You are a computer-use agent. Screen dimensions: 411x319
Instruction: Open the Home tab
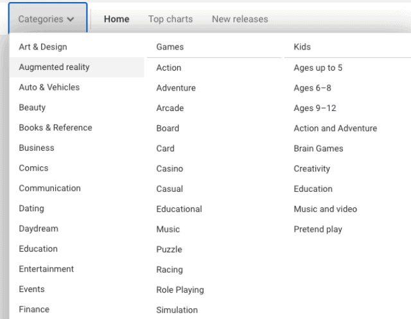tap(116, 19)
